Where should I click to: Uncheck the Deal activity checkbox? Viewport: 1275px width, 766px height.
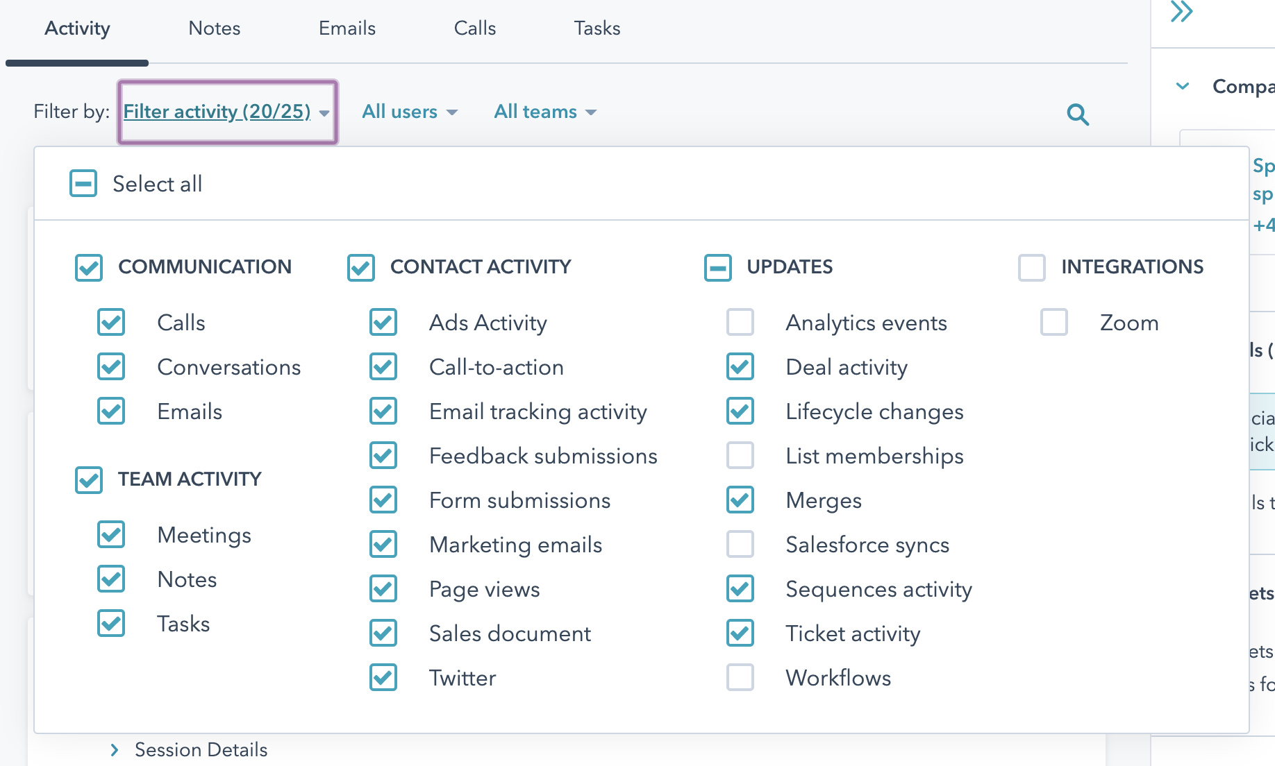(x=740, y=367)
